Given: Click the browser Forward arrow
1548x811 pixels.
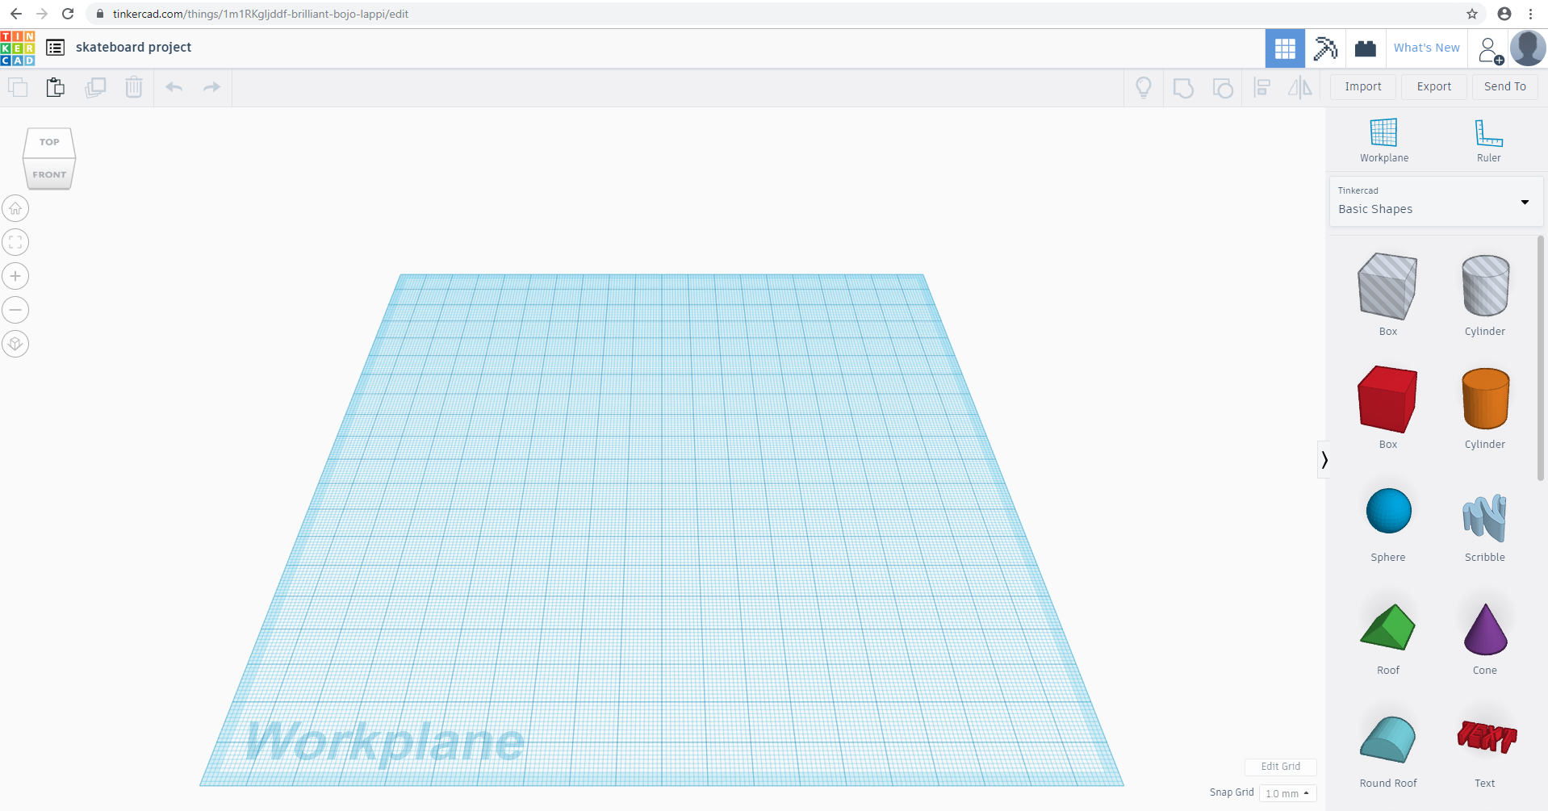Looking at the screenshot, I should pyautogui.click(x=42, y=14).
